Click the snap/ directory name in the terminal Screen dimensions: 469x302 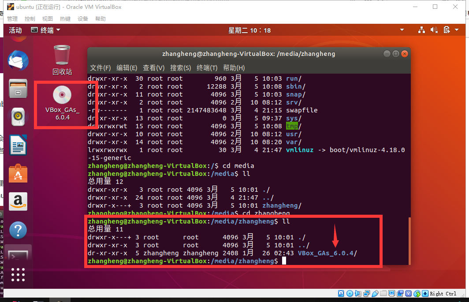tap(295, 95)
